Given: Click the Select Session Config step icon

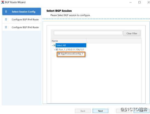Looking at the screenshot, I should coord(6,12).
